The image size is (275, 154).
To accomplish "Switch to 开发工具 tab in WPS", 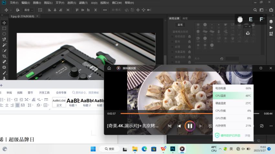I will [x=44, y=92].
